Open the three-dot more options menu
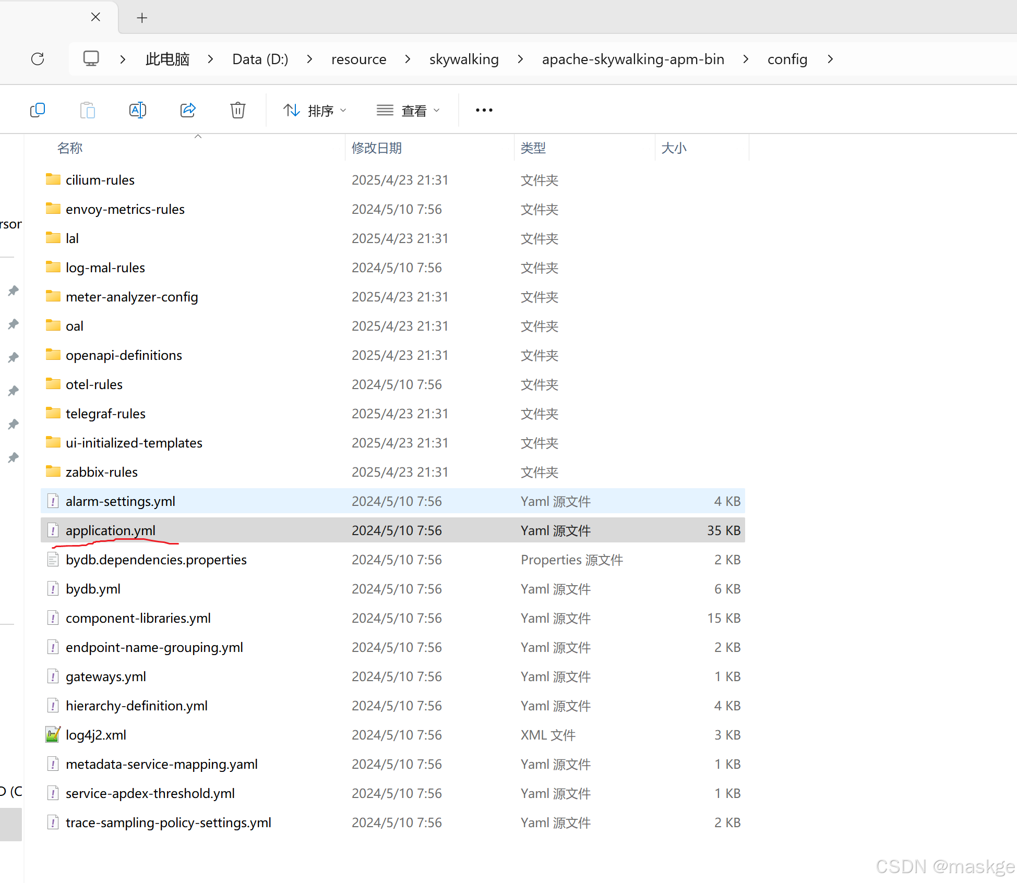This screenshot has width=1017, height=883. (x=484, y=110)
